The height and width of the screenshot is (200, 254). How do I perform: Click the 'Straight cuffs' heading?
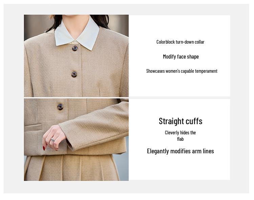click(181, 121)
